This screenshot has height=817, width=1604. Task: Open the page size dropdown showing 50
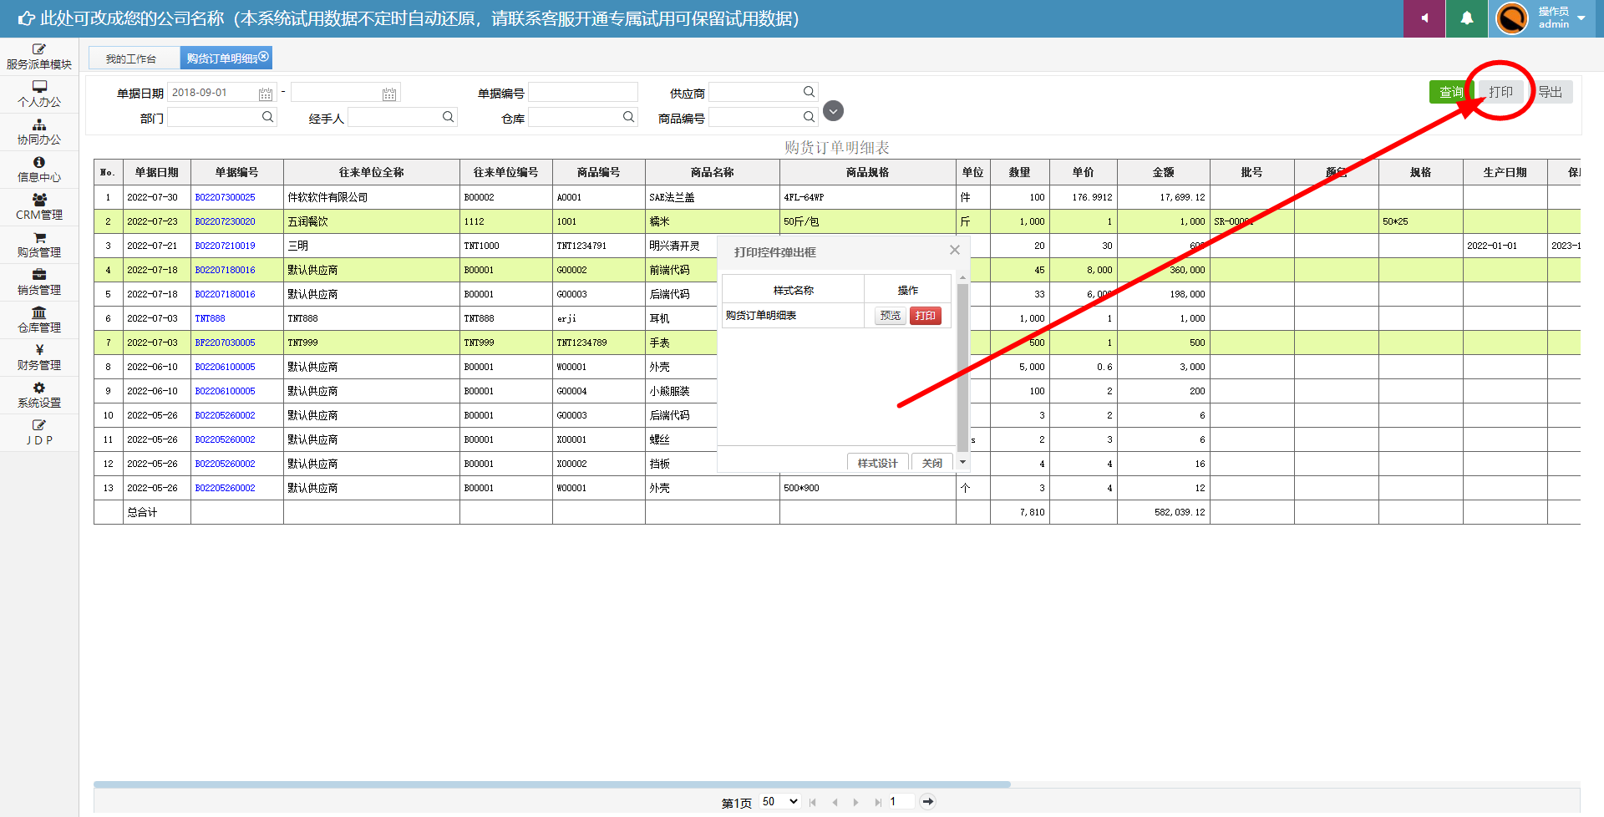tap(780, 801)
